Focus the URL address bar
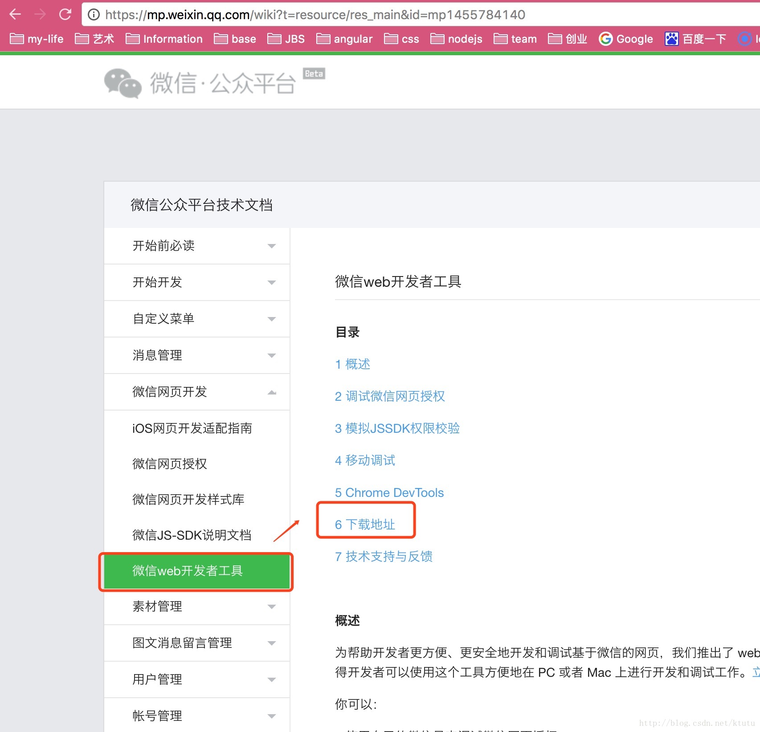760x732 pixels. (421, 15)
